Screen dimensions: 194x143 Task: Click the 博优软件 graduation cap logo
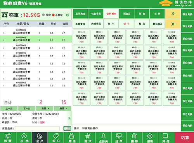point(166,3)
